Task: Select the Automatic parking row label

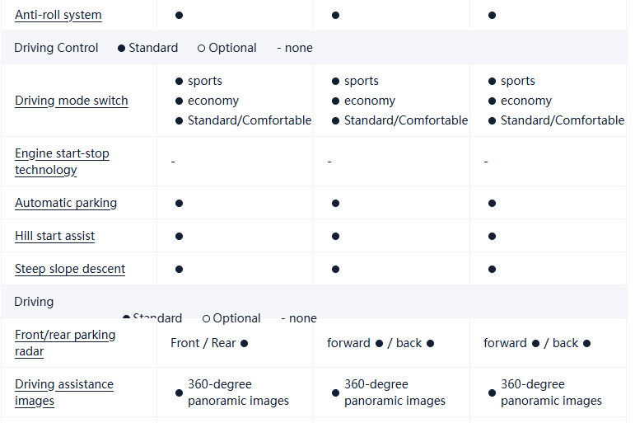Action: tap(66, 203)
